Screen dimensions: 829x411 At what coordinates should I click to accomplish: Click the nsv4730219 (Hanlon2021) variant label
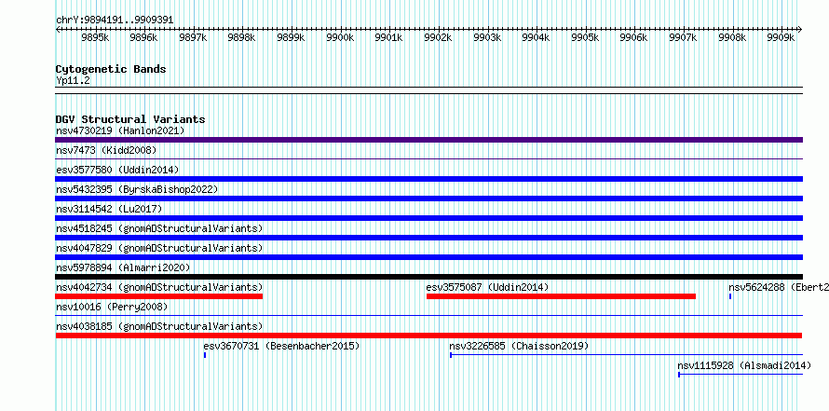pos(120,130)
